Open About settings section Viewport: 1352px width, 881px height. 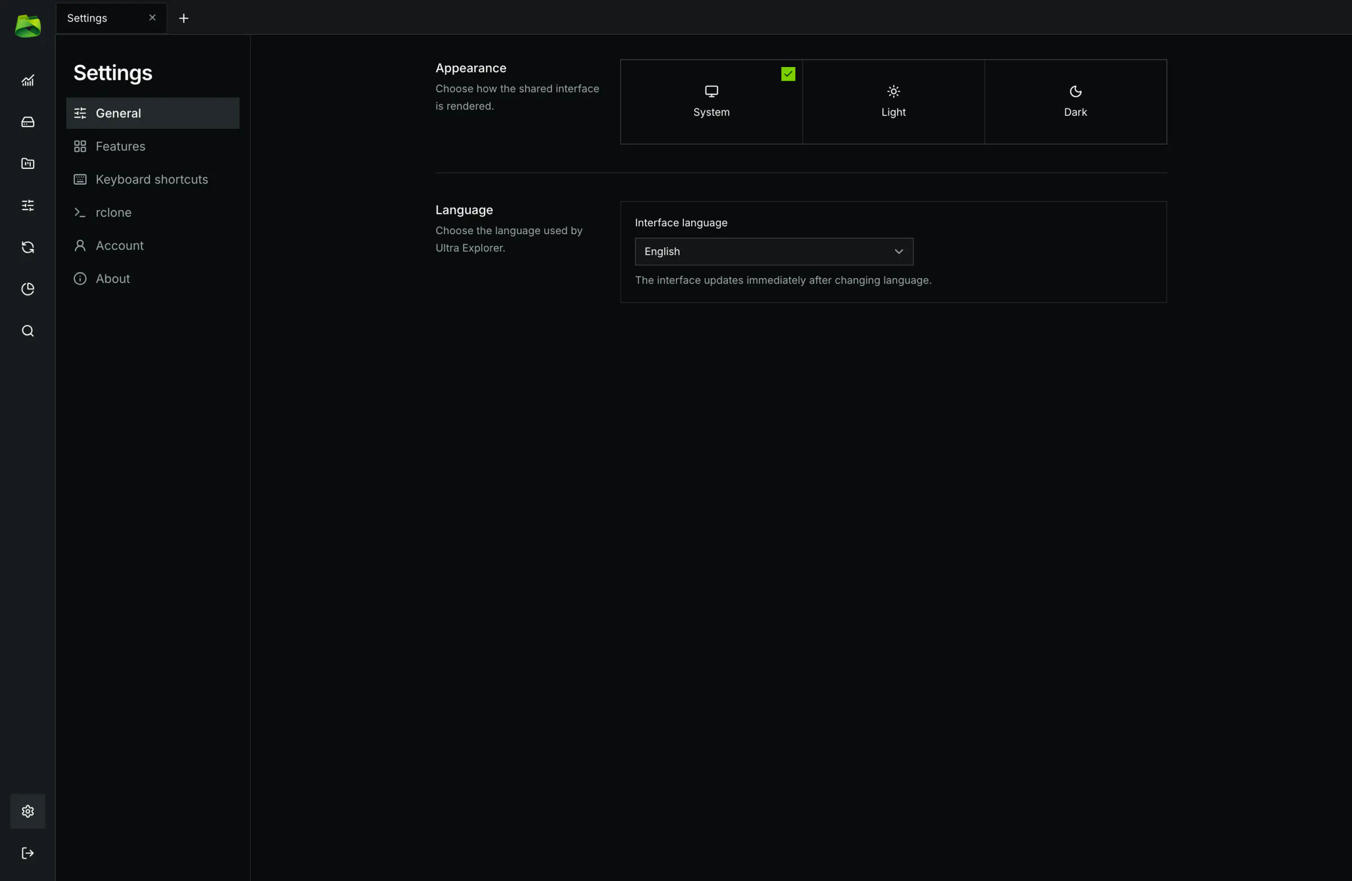[x=153, y=279]
